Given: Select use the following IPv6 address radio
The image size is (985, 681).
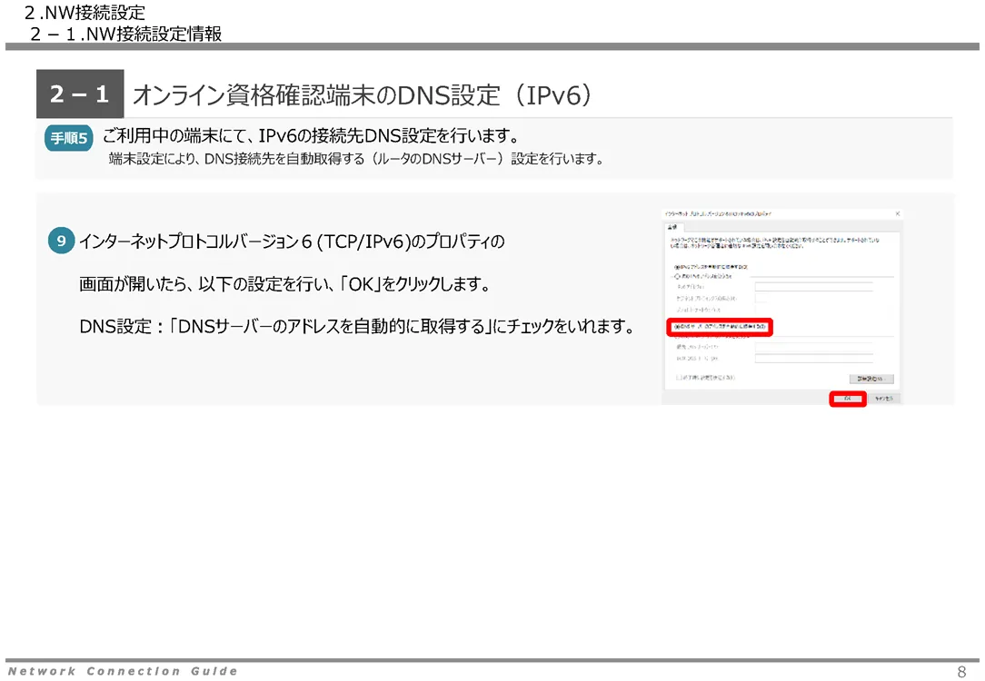Looking at the screenshot, I should coord(676,276).
